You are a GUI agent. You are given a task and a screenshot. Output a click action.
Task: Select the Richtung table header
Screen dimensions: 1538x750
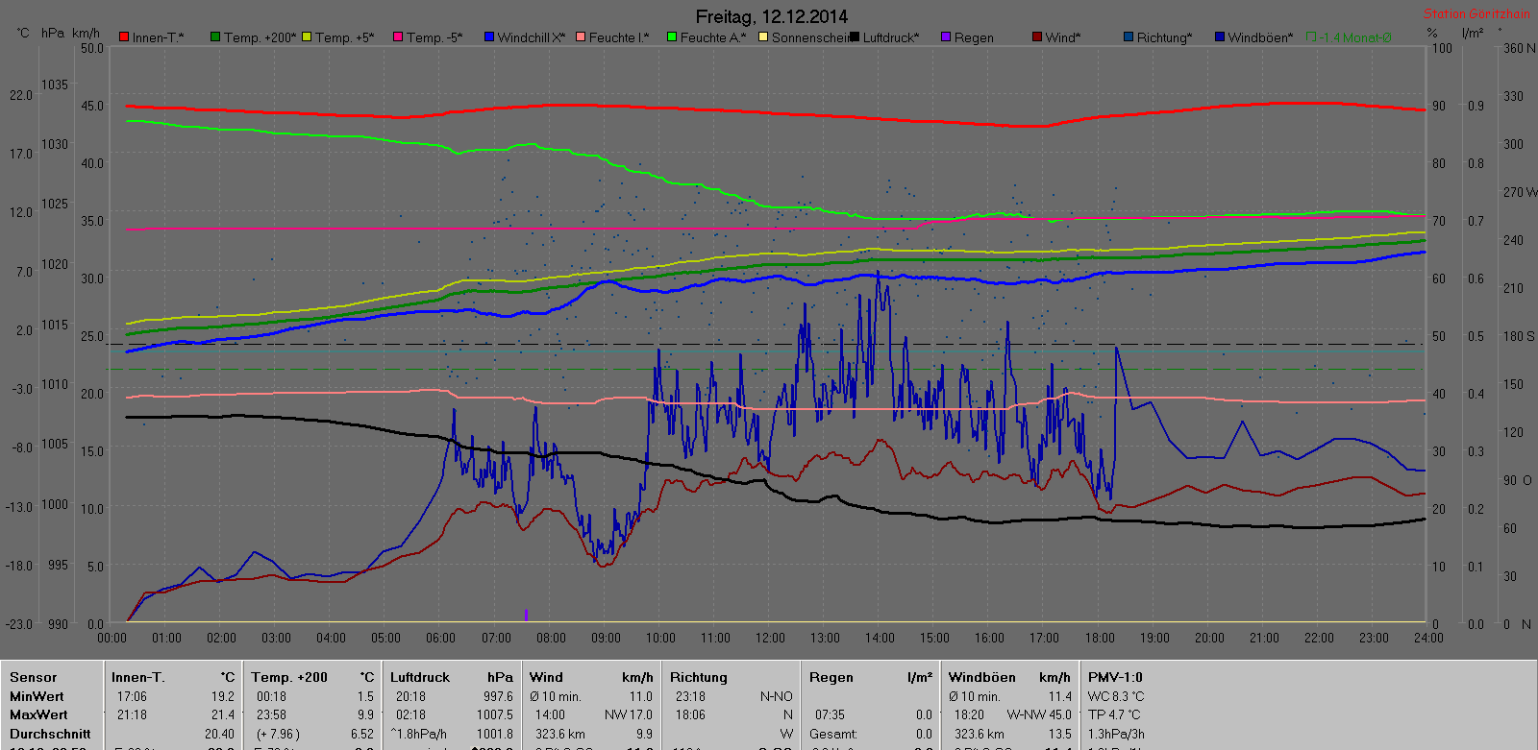[x=699, y=677]
